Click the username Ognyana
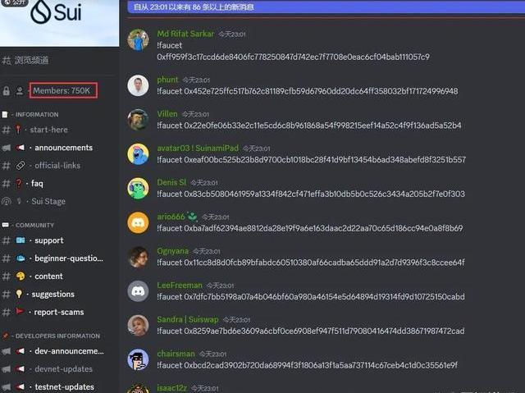The width and height of the screenshot is (525, 393). pyautogui.click(x=173, y=251)
